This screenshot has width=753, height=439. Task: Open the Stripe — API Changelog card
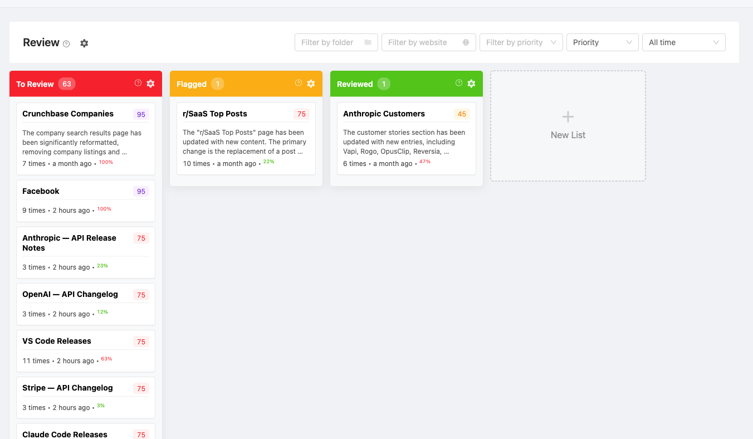point(86,398)
